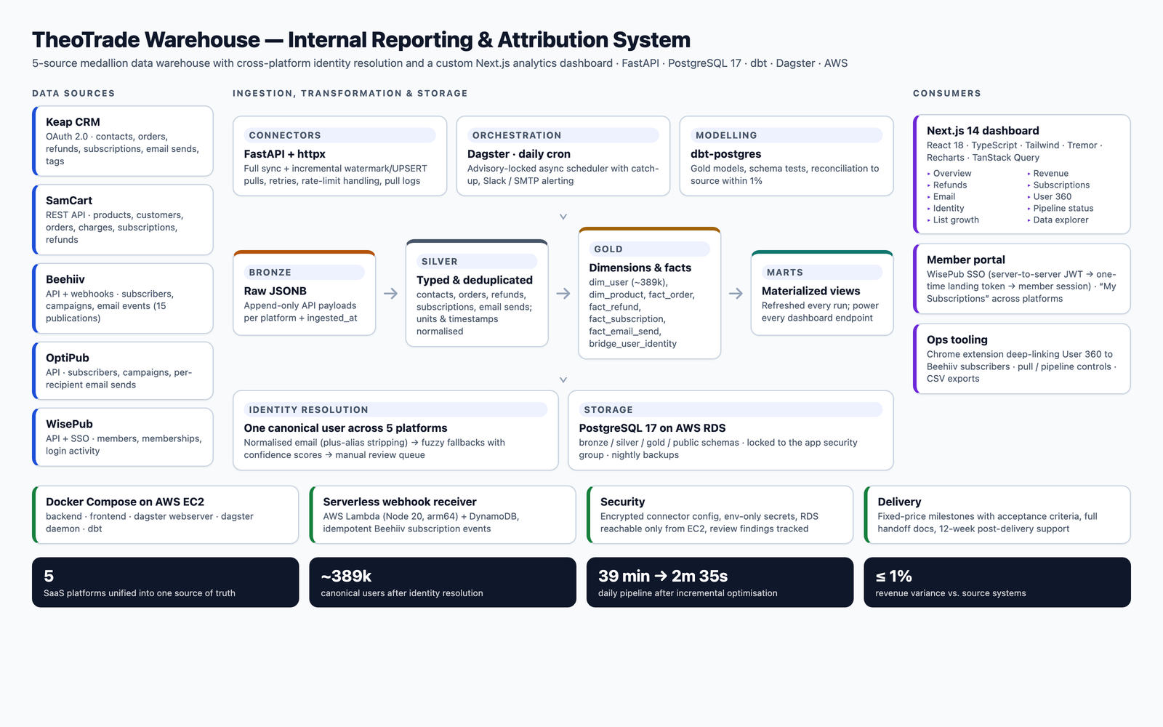The height and width of the screenshot is (727, 1163).
Task: Click "Pipeline status" in the dashboard list
Action: 1063,209
